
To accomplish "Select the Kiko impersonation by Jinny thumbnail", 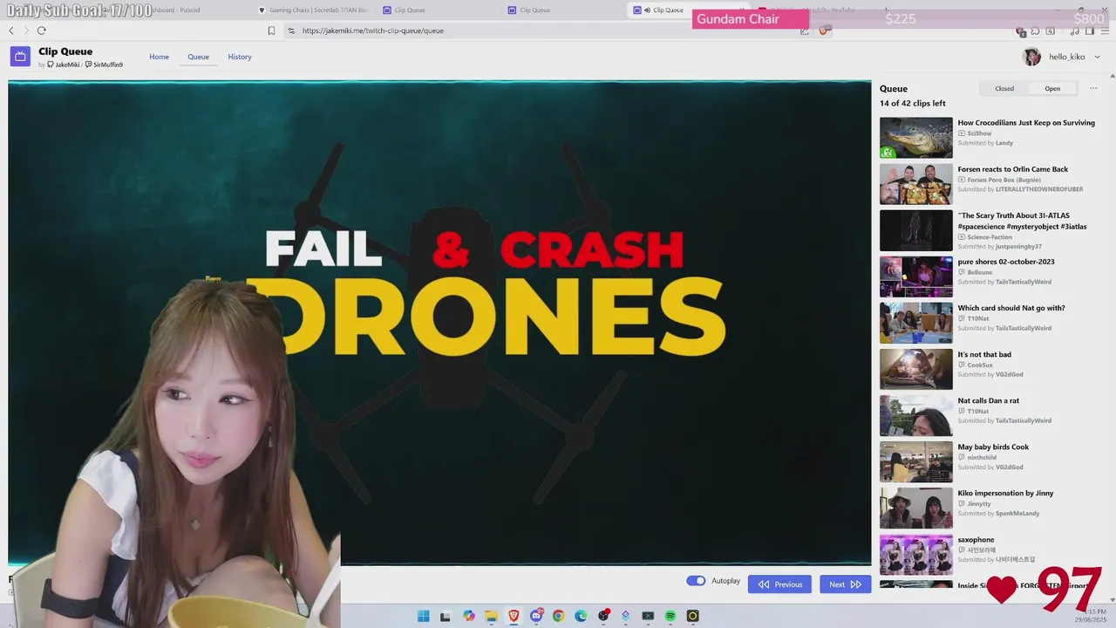I will (915, 508).
